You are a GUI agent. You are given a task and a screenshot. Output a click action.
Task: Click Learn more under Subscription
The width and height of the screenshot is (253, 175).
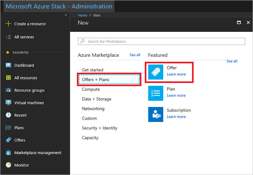tap(176, 117)
